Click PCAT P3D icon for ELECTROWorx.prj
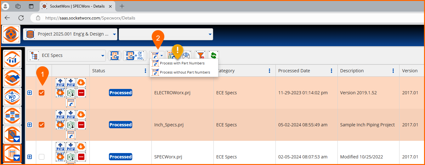This screenshot has width=425, height=165. click(x=60, y=93)
